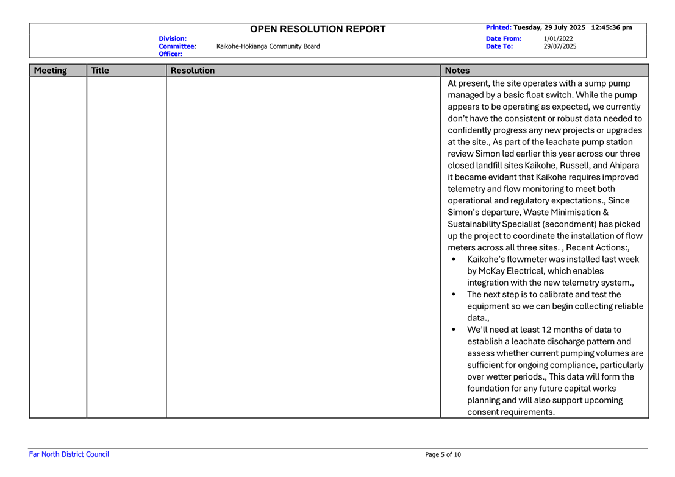Select the printed date Tuesday, 29 July 2025
Image resolution: width=675 pixels, height=477 pixels.
click(549, 27)
